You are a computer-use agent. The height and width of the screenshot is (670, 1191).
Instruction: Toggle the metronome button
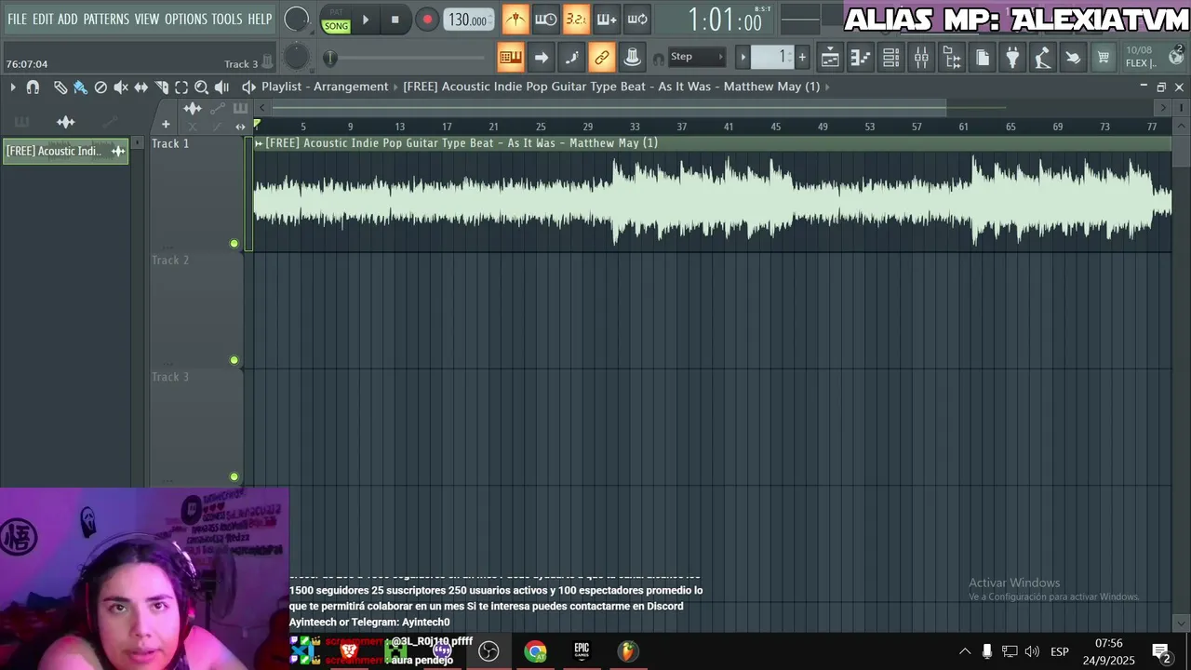(515, 19)
